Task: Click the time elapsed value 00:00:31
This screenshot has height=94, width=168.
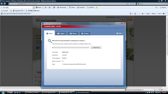Action: (x=64, y=58)
